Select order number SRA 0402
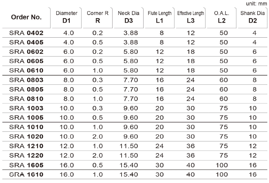 pyautogui.click(x=26, y=33)
